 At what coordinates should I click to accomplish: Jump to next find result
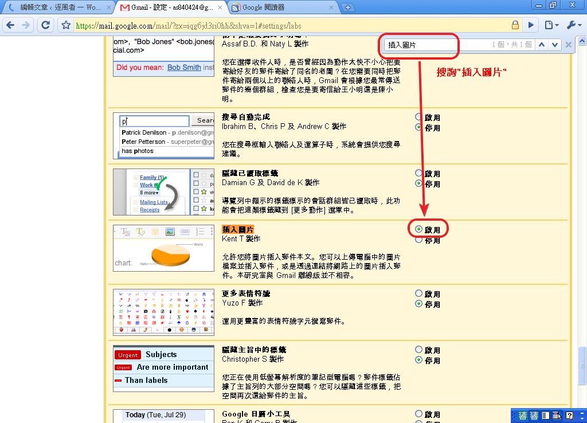[554, 45]
